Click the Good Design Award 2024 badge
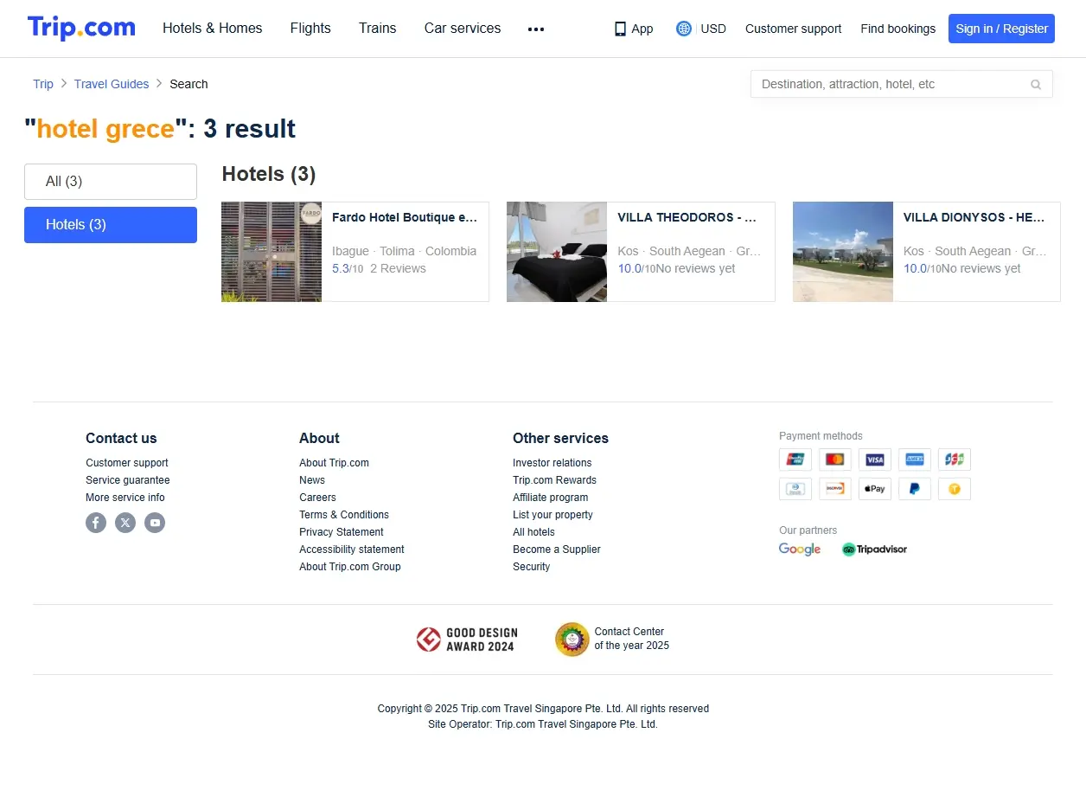The image size is (1086, 797). pyautogui.click(x=465, y=640)
